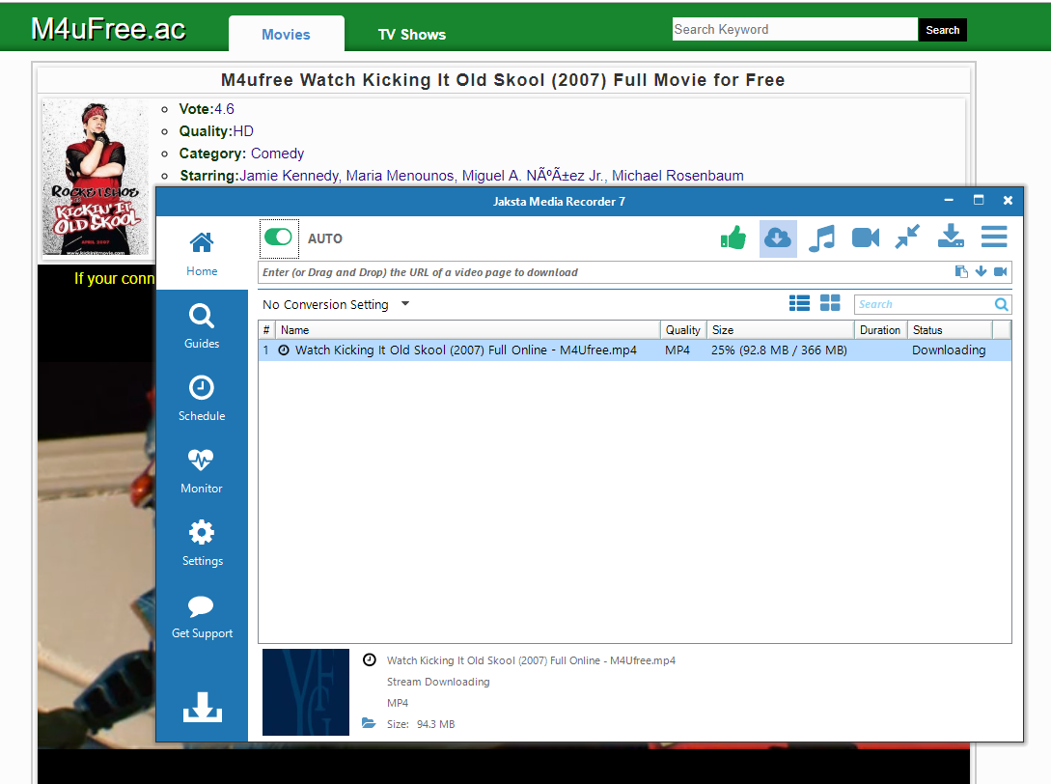Minimize the Jaksta Media Recorder window

click(x=949, y=200)
